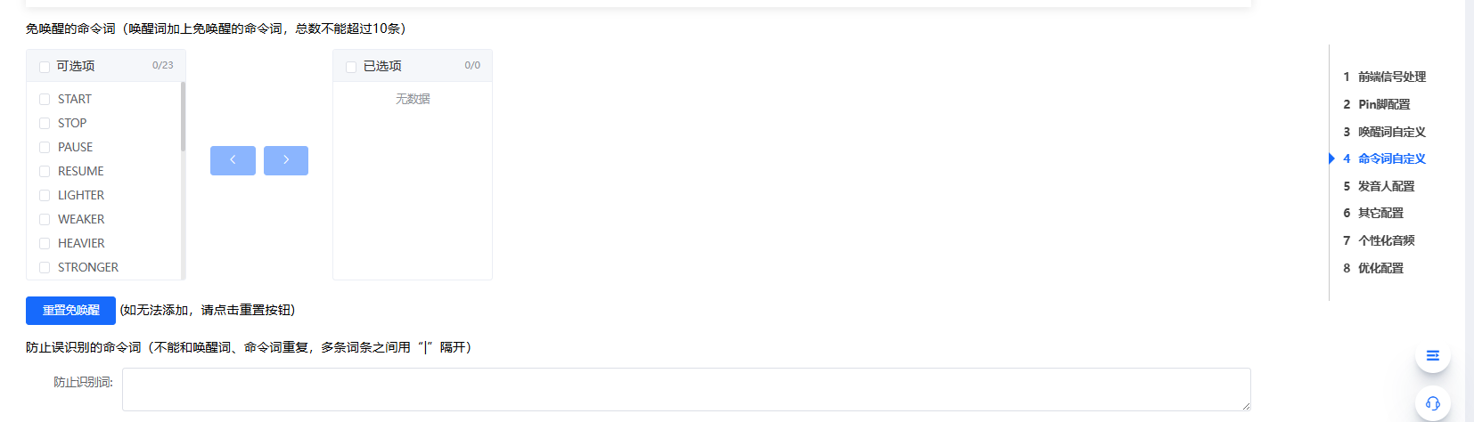Check the STOP command word
The height and width of the screenshot is (422, 1474).
tap(45, 124)
